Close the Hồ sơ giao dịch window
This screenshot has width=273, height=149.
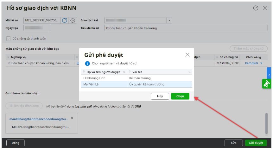coord(265,8)
